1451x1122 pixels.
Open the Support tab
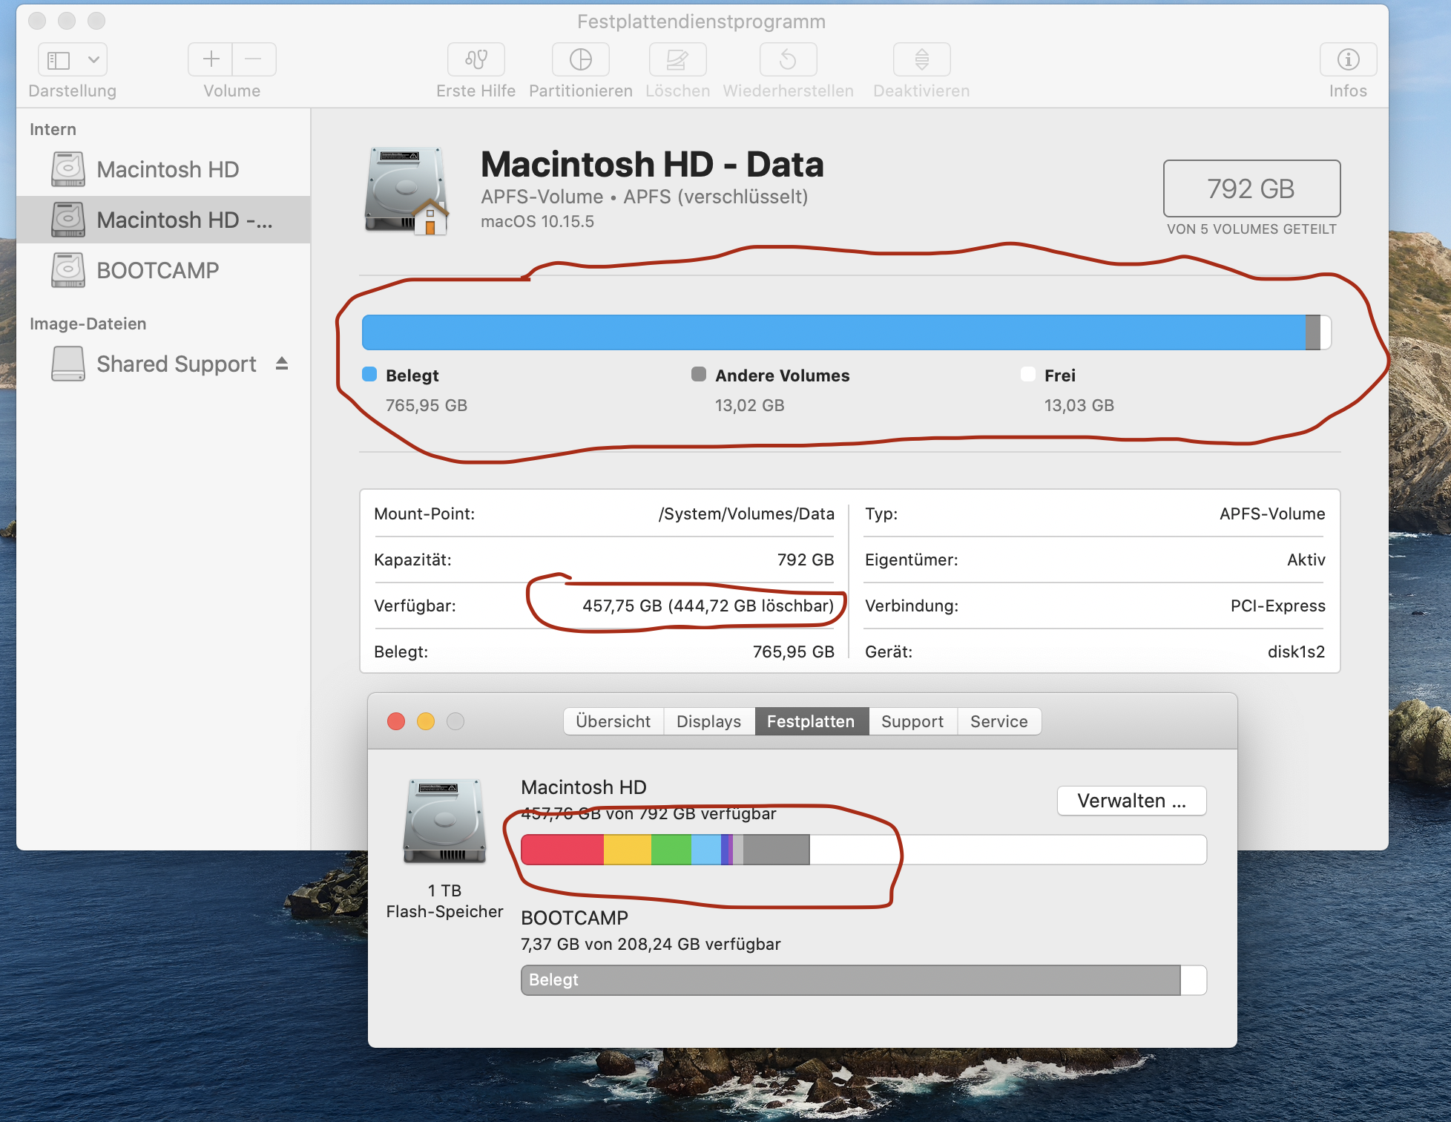point(912,721)
